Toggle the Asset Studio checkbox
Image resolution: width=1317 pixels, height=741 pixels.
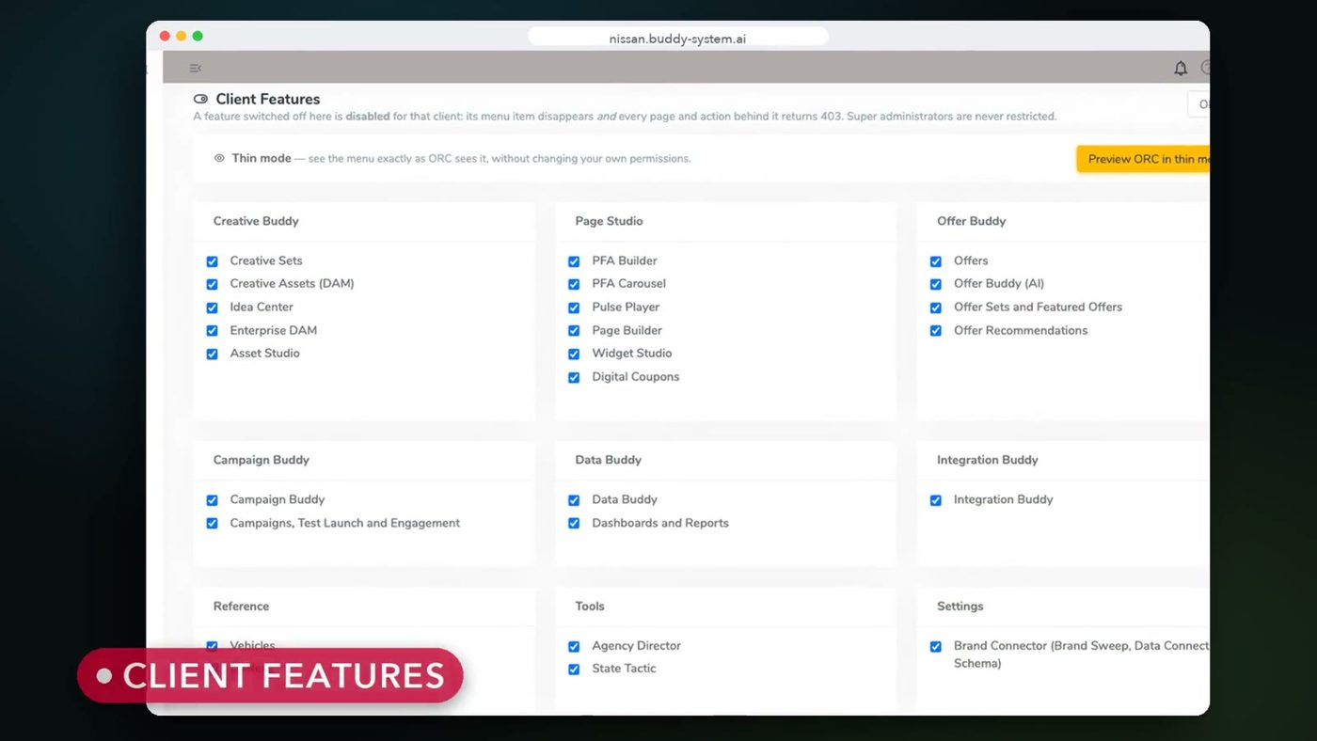click(212, 354)
